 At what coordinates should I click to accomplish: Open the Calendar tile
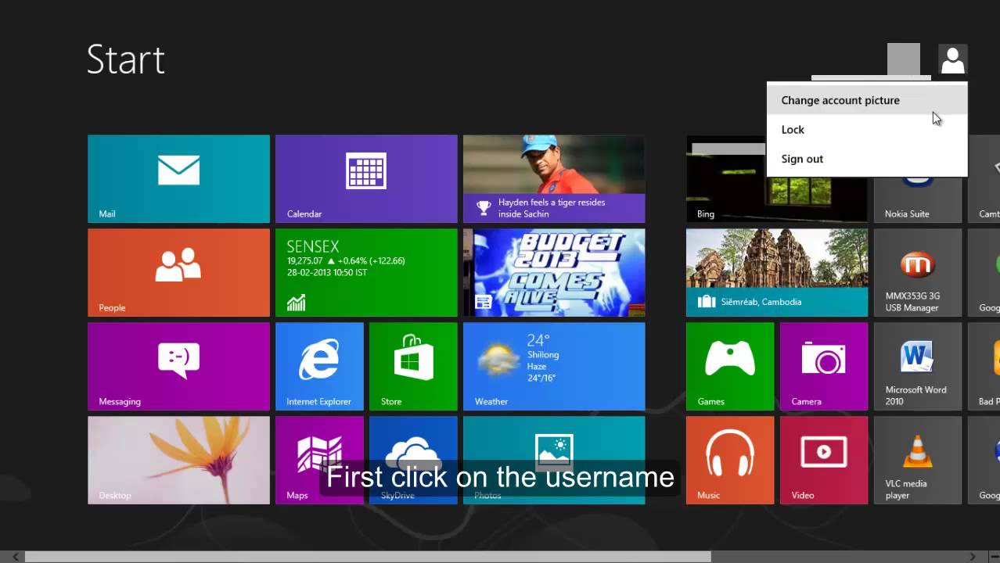tap(366, 179)
